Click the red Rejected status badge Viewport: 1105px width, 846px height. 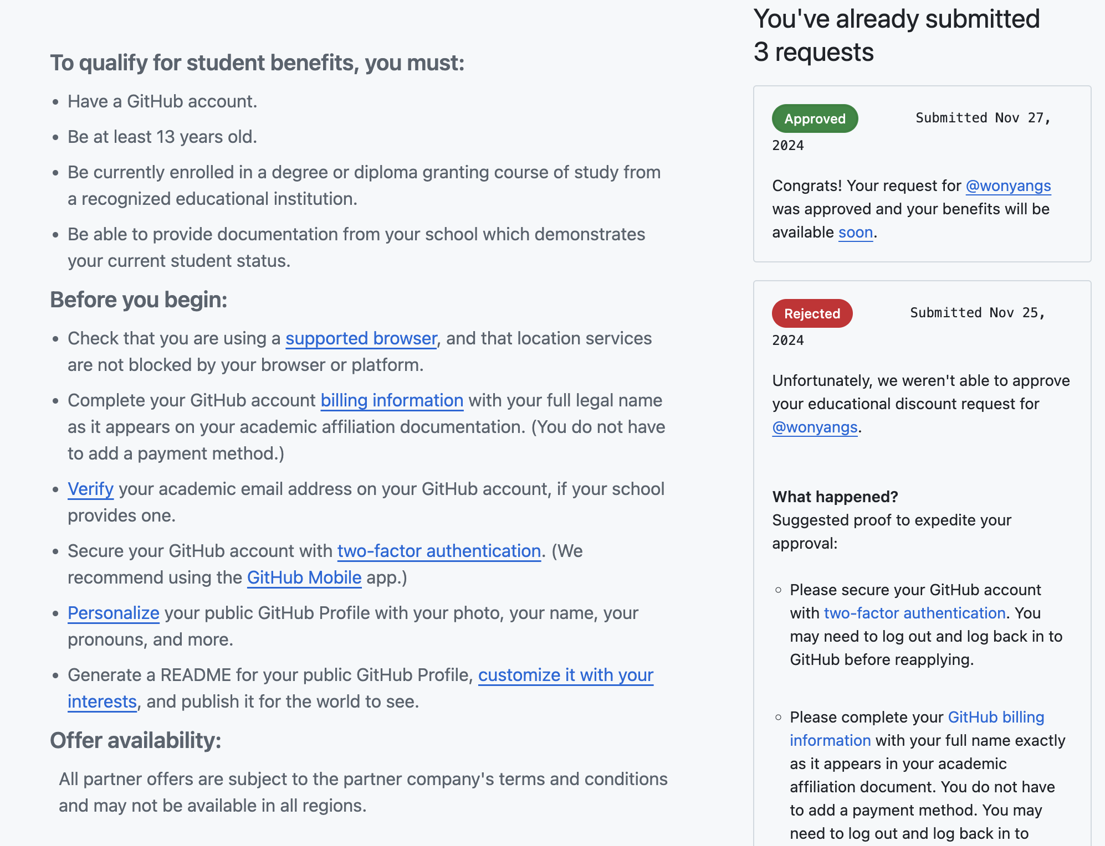pos(812,313)
